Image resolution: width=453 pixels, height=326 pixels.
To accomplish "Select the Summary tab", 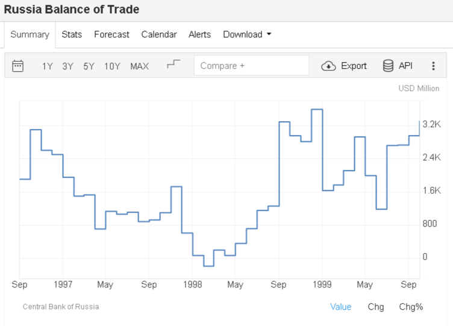I will coord(30,34).
